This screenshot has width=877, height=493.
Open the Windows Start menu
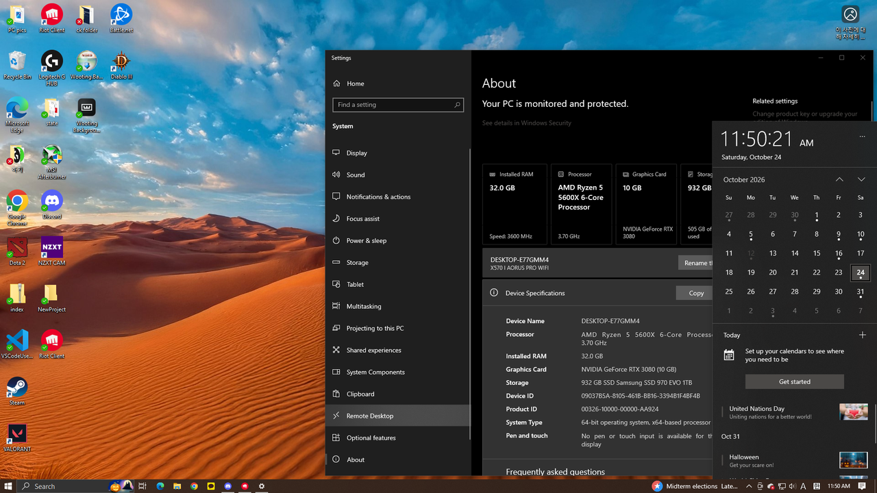9,486
